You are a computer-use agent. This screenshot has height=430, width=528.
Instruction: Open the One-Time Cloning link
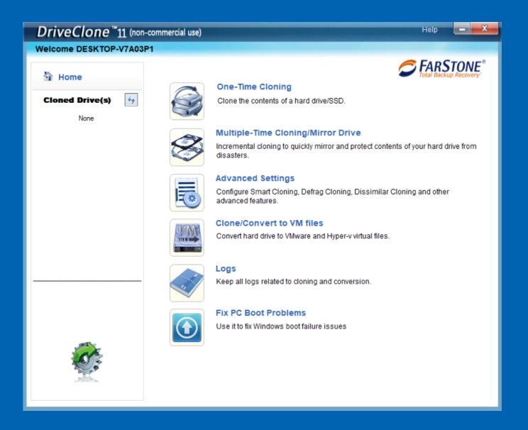click(x=254, y=87)
